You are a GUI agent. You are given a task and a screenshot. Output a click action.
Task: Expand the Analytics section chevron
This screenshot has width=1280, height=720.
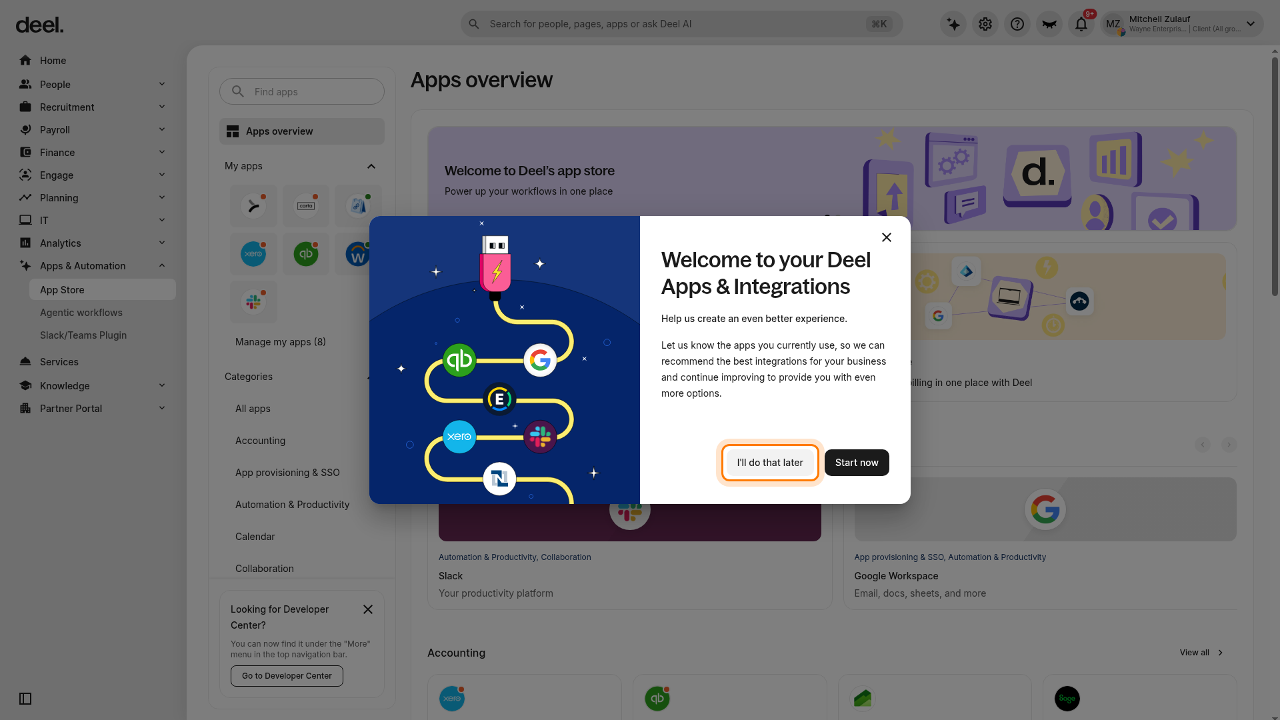point(162,243)
